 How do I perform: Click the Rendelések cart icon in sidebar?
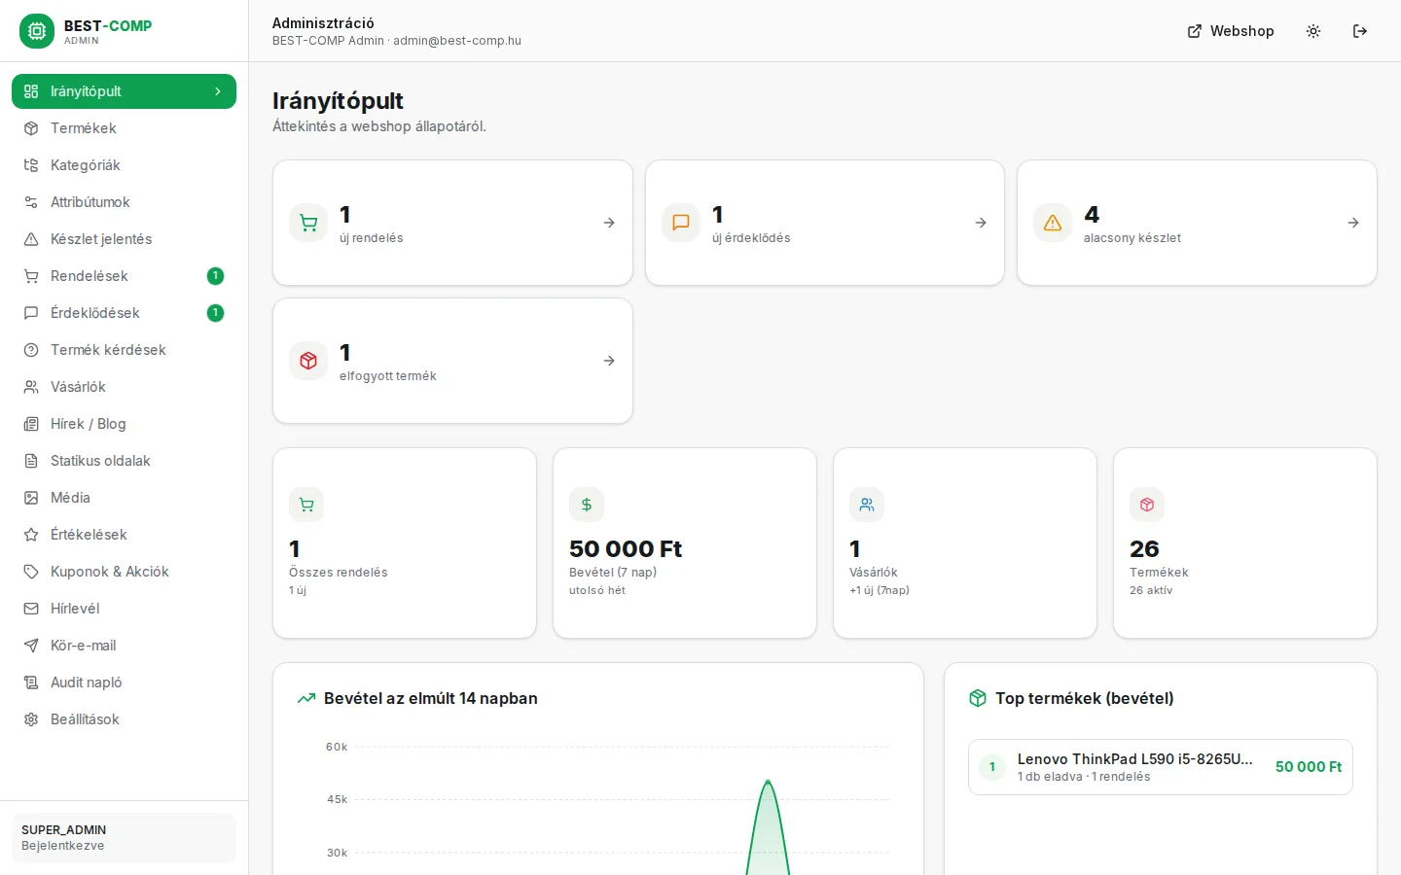coord(31,276)
